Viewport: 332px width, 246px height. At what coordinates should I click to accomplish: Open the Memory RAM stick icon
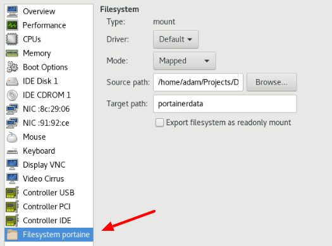(x=12, y=53)
